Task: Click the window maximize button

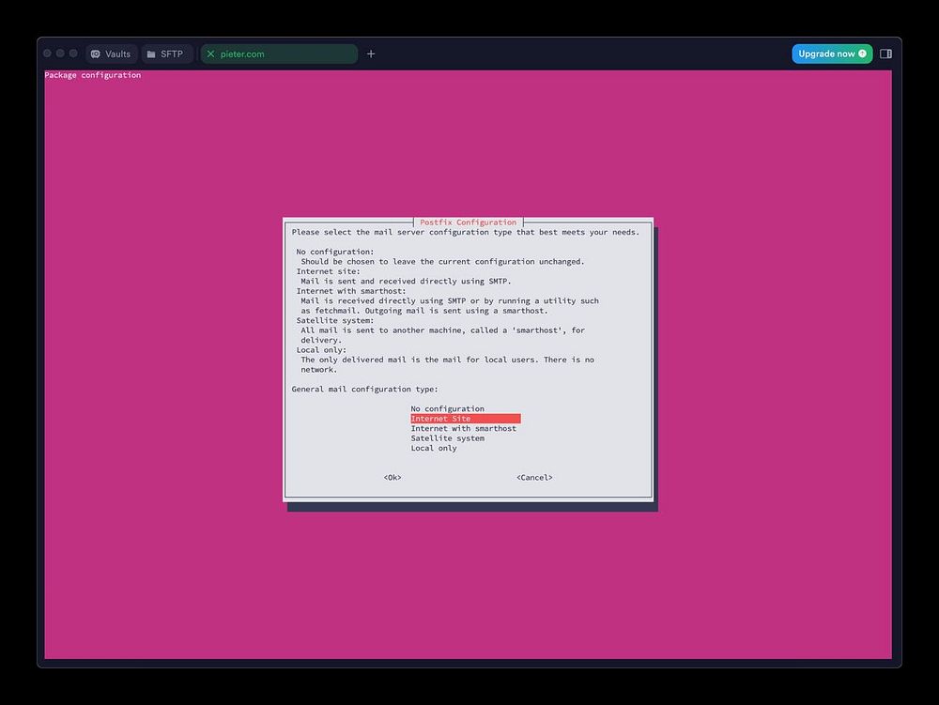Action: (73, 54)
